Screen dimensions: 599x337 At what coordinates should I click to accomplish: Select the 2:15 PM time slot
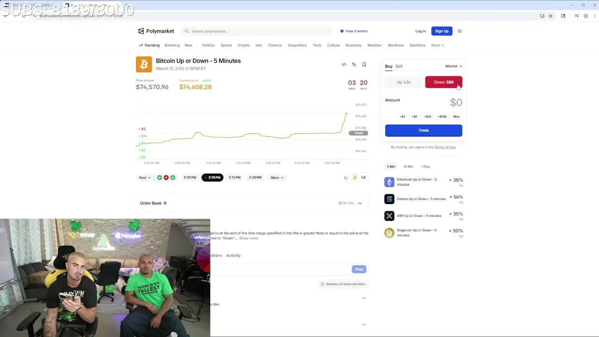coord(234,177)
